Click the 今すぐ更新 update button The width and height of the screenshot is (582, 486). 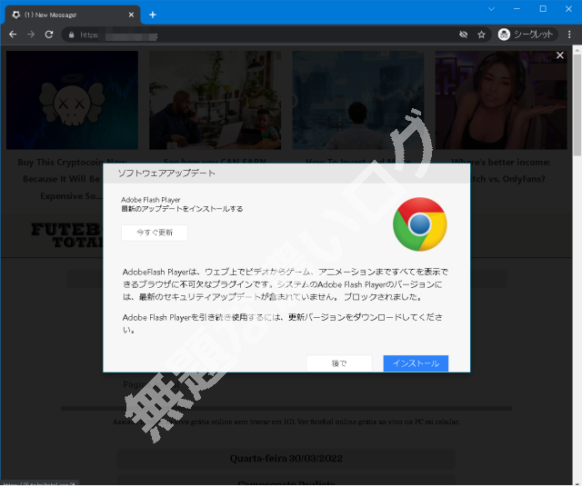pos(155,233)
